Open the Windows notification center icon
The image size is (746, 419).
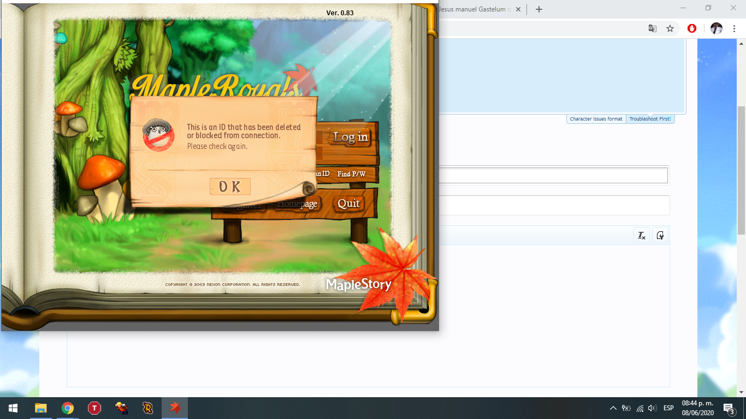(729, 408)
